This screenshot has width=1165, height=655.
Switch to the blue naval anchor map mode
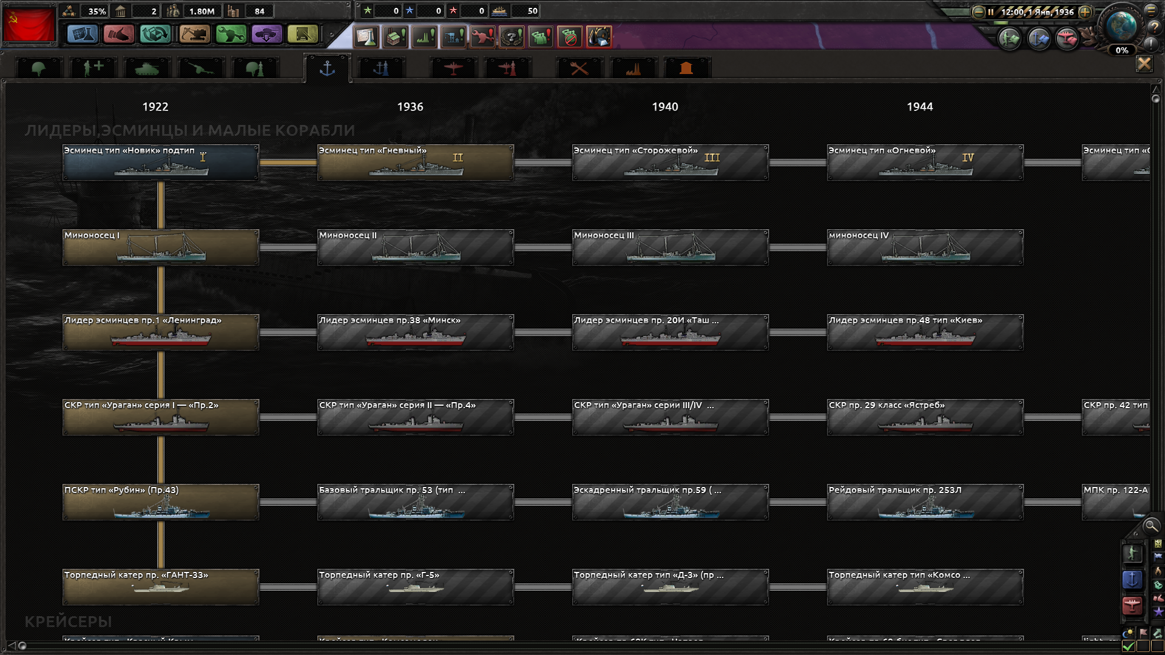coord(1132,580)
